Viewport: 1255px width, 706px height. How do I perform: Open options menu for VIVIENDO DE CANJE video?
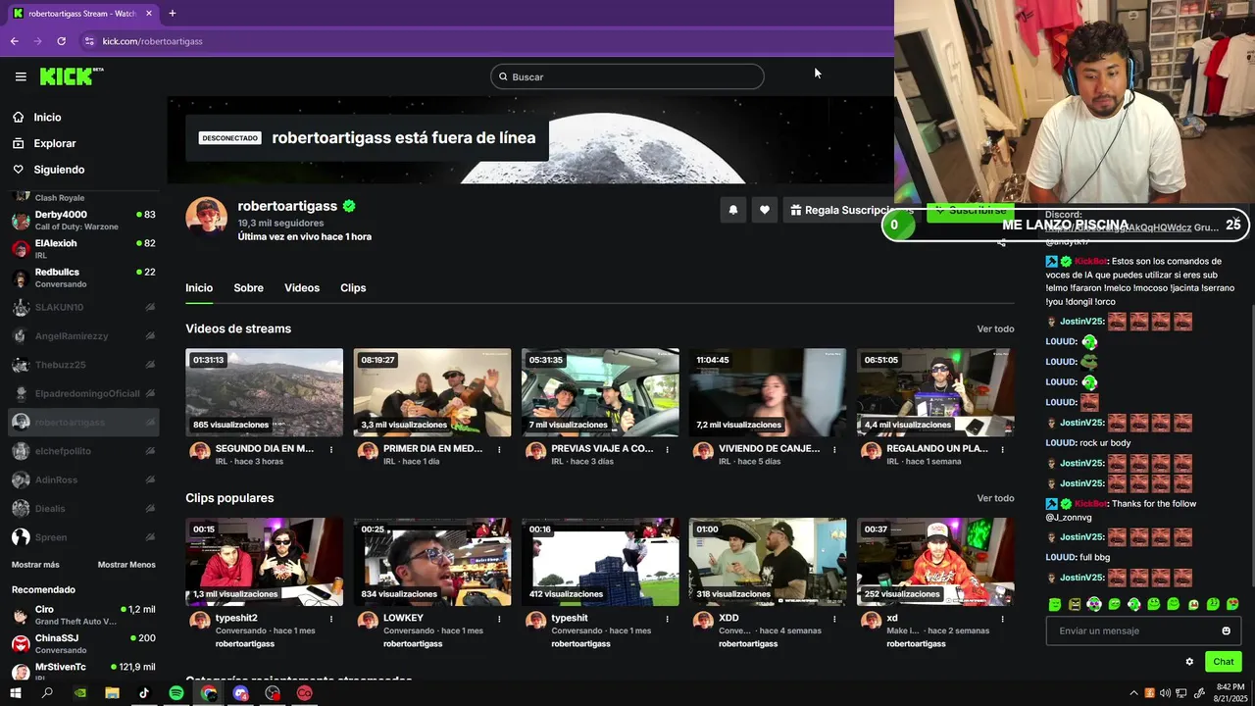tap(834, 450)
